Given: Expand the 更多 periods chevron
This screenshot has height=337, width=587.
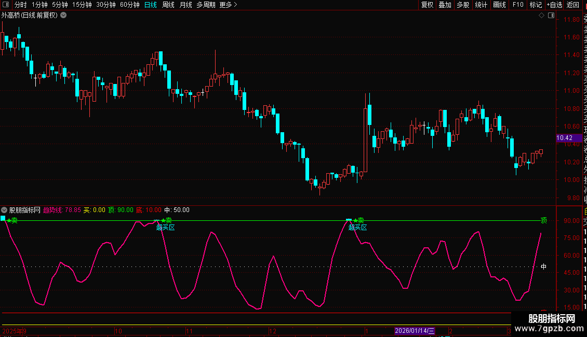Looking at the screenshot, I should coord(235,5).
